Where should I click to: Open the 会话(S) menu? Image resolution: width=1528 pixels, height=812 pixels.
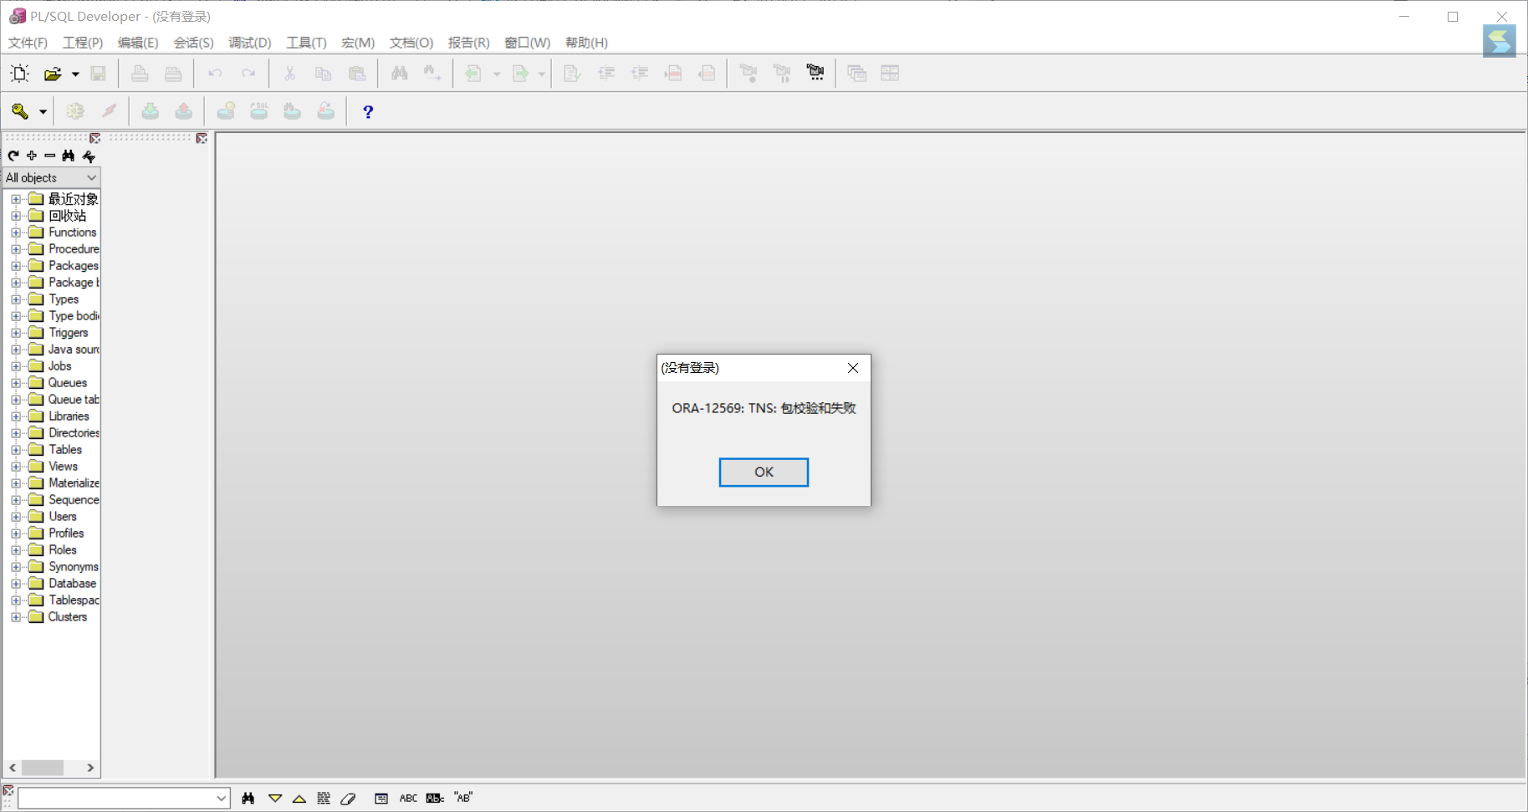click(193, 43)
